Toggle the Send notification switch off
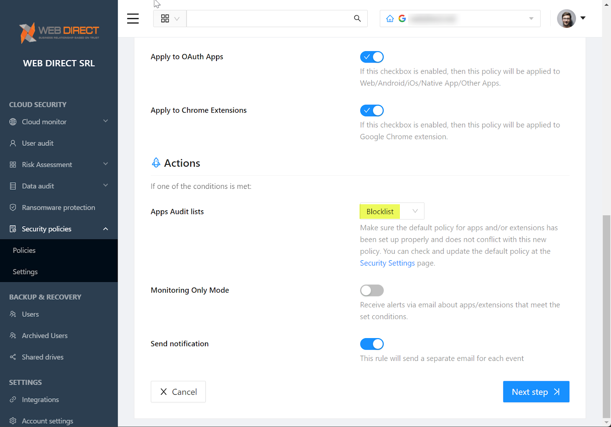Image resolution: width=611 pixels, height=427 pixels. [x=372, y=344]
